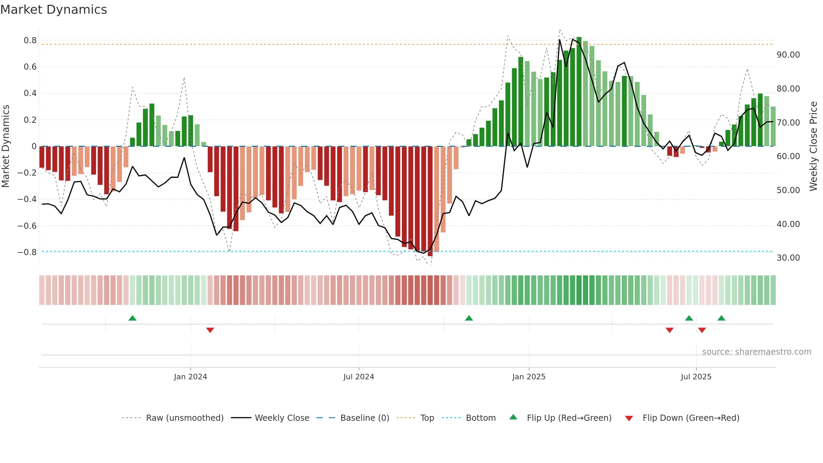Click the 30.00 right axis price label

point(788,258)
